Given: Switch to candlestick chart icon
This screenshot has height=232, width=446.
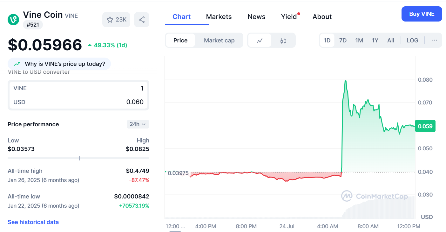Looking at the screenshot, I should (283, 41).
